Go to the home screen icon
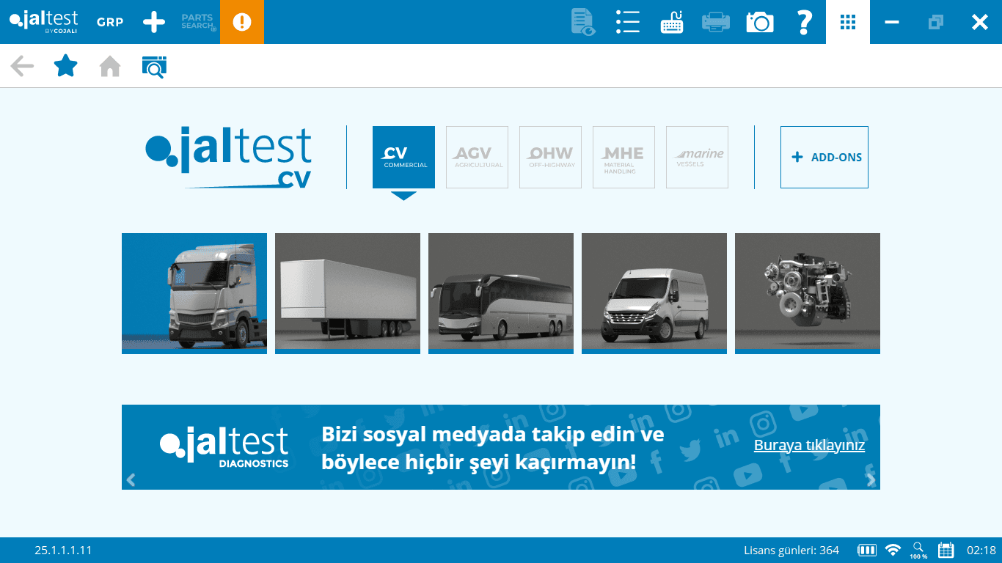 point(109,65)
